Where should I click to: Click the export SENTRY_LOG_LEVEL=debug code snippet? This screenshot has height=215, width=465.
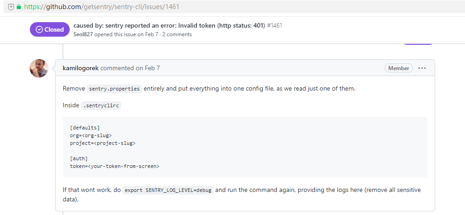click(168, 190)
